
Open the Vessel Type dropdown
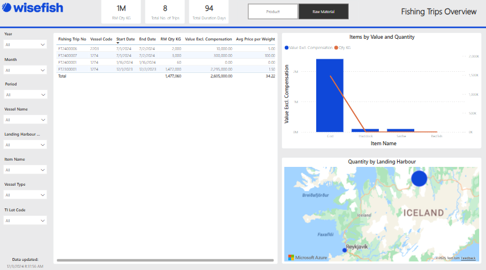tap(25, 195)
